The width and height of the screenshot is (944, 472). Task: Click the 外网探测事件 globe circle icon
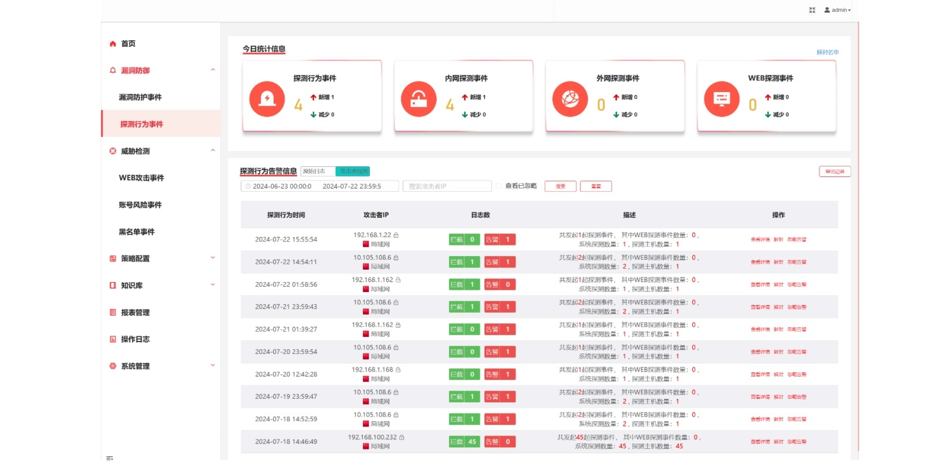[x=570, y=99]
